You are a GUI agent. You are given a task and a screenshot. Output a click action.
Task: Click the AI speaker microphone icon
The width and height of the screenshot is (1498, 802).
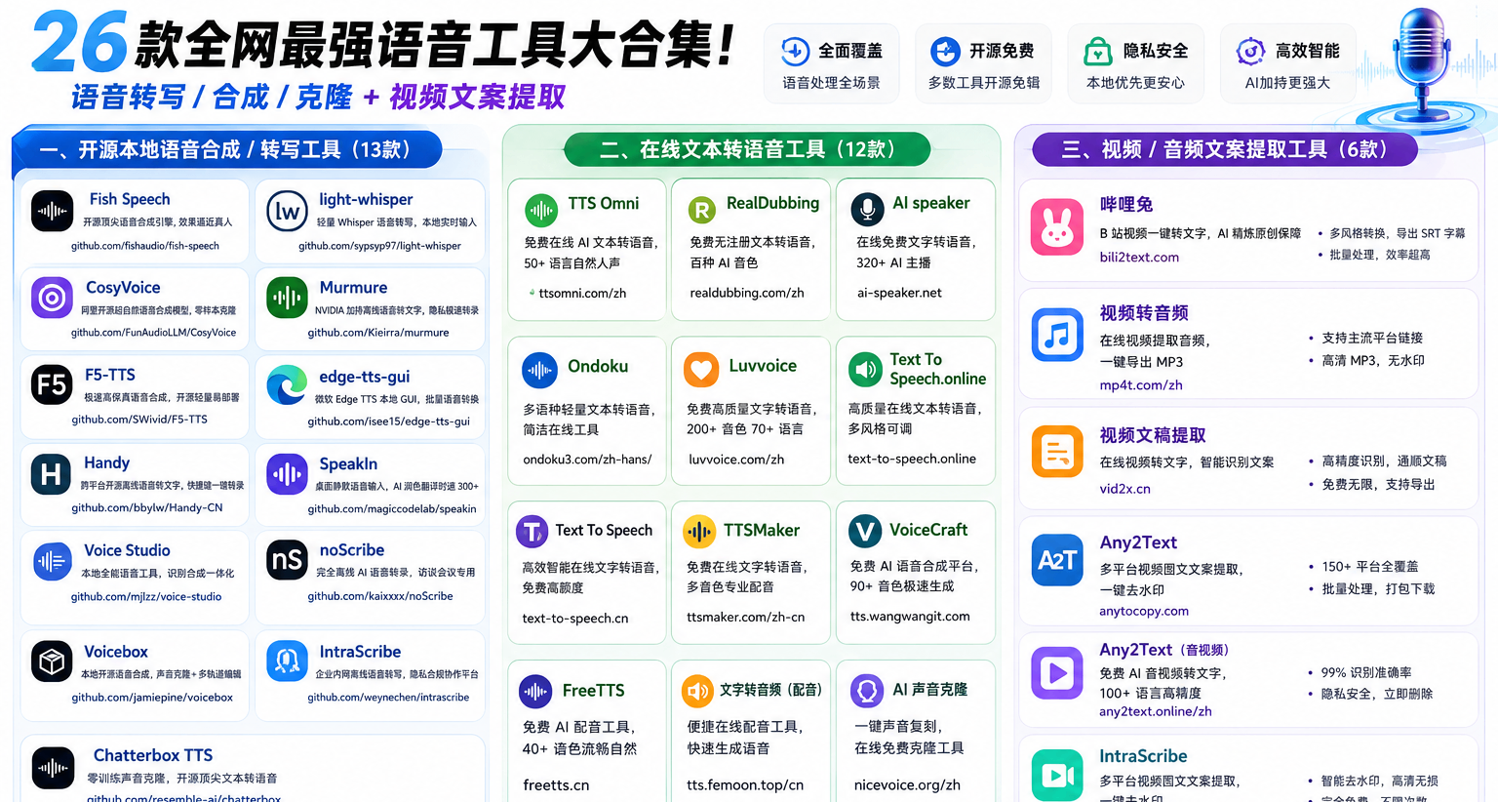pyautogui.click(x=866, y=209)
